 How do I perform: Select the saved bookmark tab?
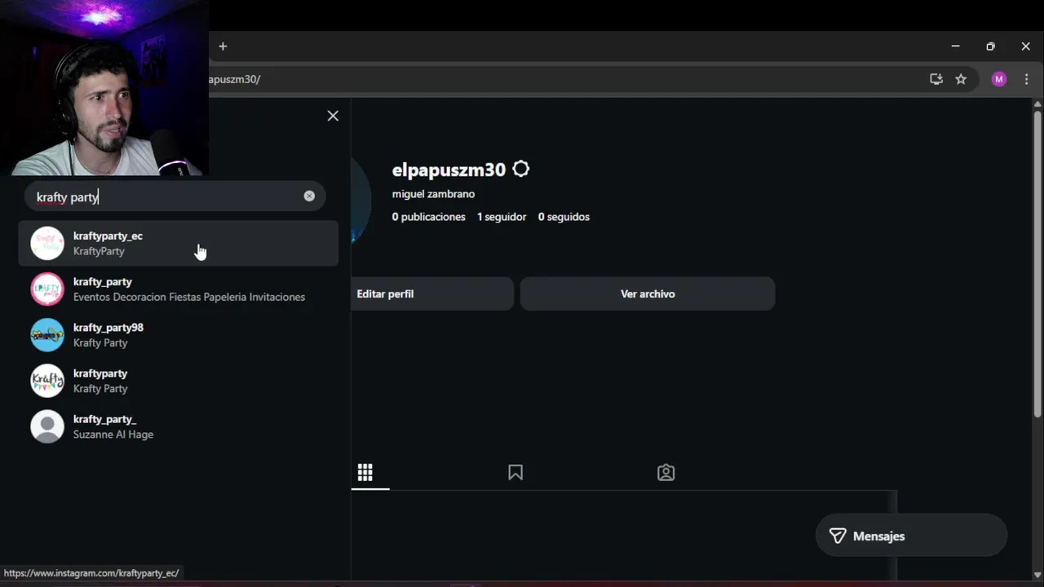pos(515,472)
